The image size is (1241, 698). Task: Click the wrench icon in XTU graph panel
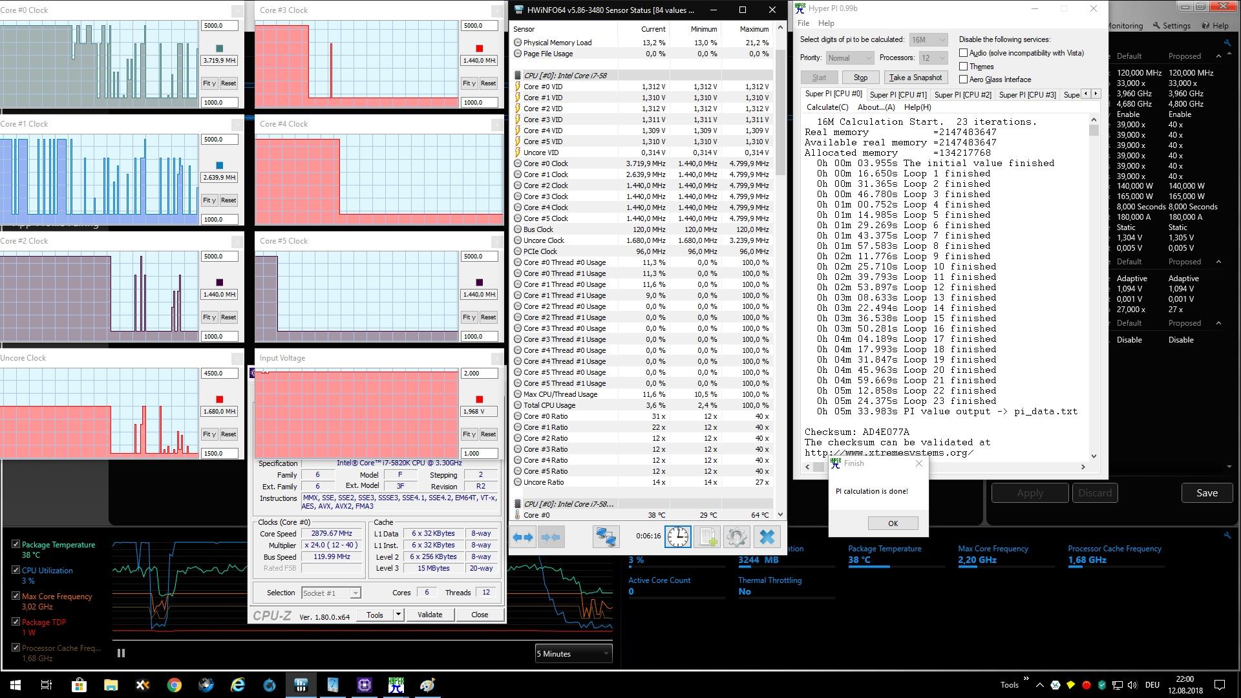(x=1227, y=535)
